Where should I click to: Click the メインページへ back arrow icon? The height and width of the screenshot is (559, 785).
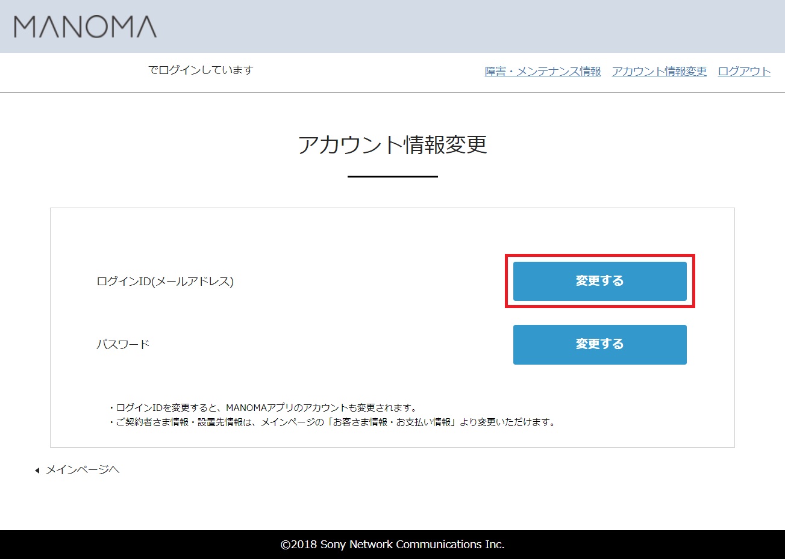click(37, 471)
